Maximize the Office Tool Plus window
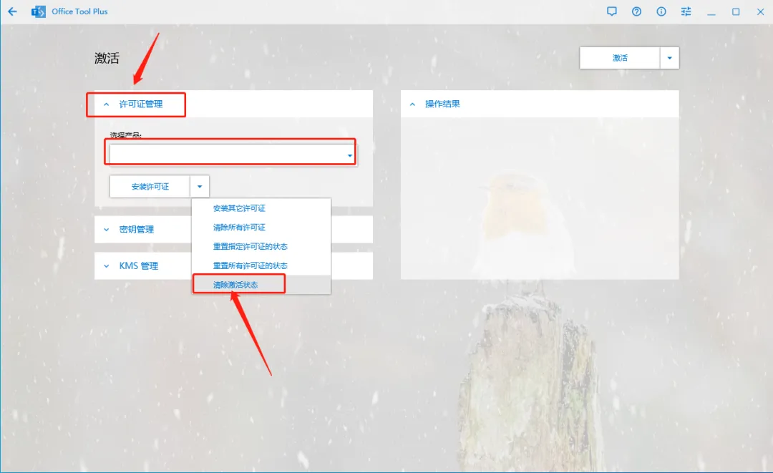Image resolution: width=773 pixels, height=473 pixels. 736,11
